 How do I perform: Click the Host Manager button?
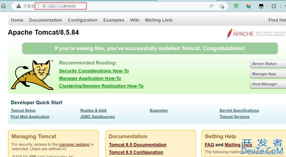(x=268, y=84)
